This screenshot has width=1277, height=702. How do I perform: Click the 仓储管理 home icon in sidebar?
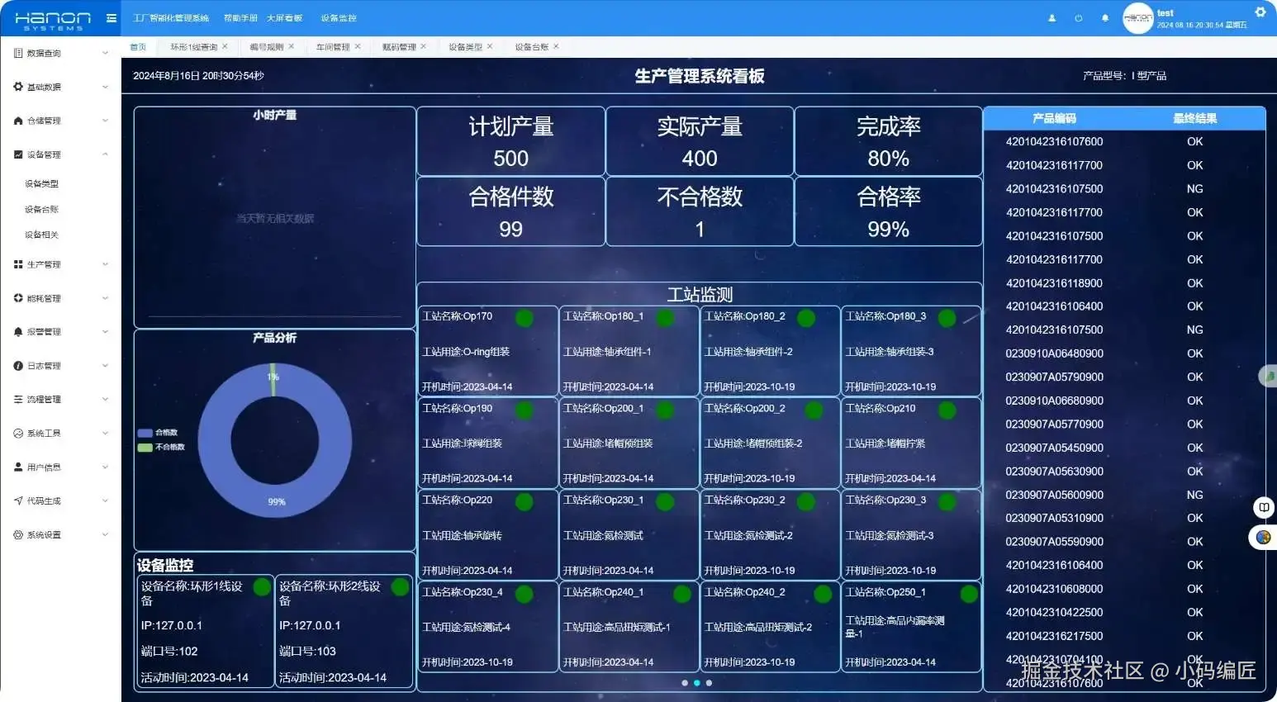(18, 121)
